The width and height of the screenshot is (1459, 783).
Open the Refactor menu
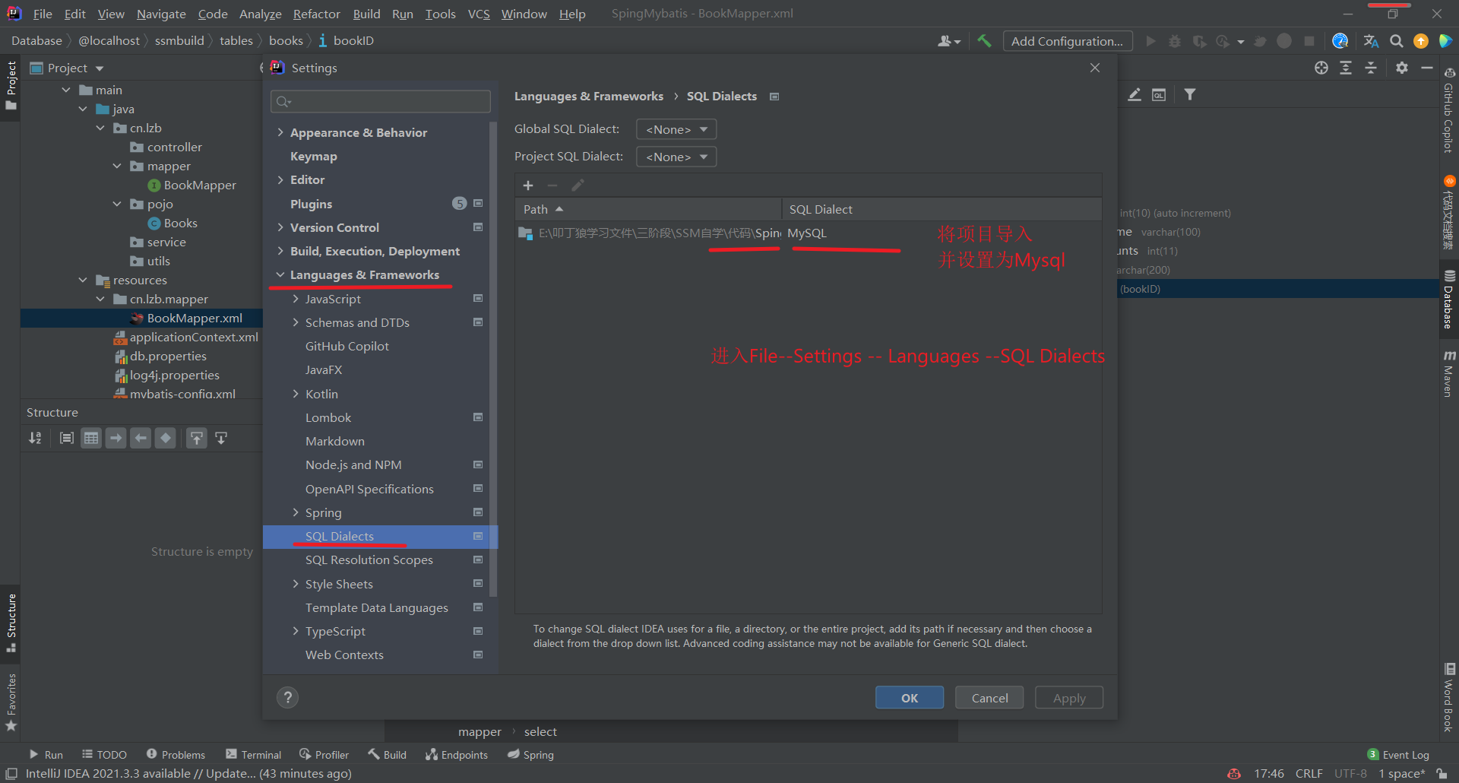(317, 14)
